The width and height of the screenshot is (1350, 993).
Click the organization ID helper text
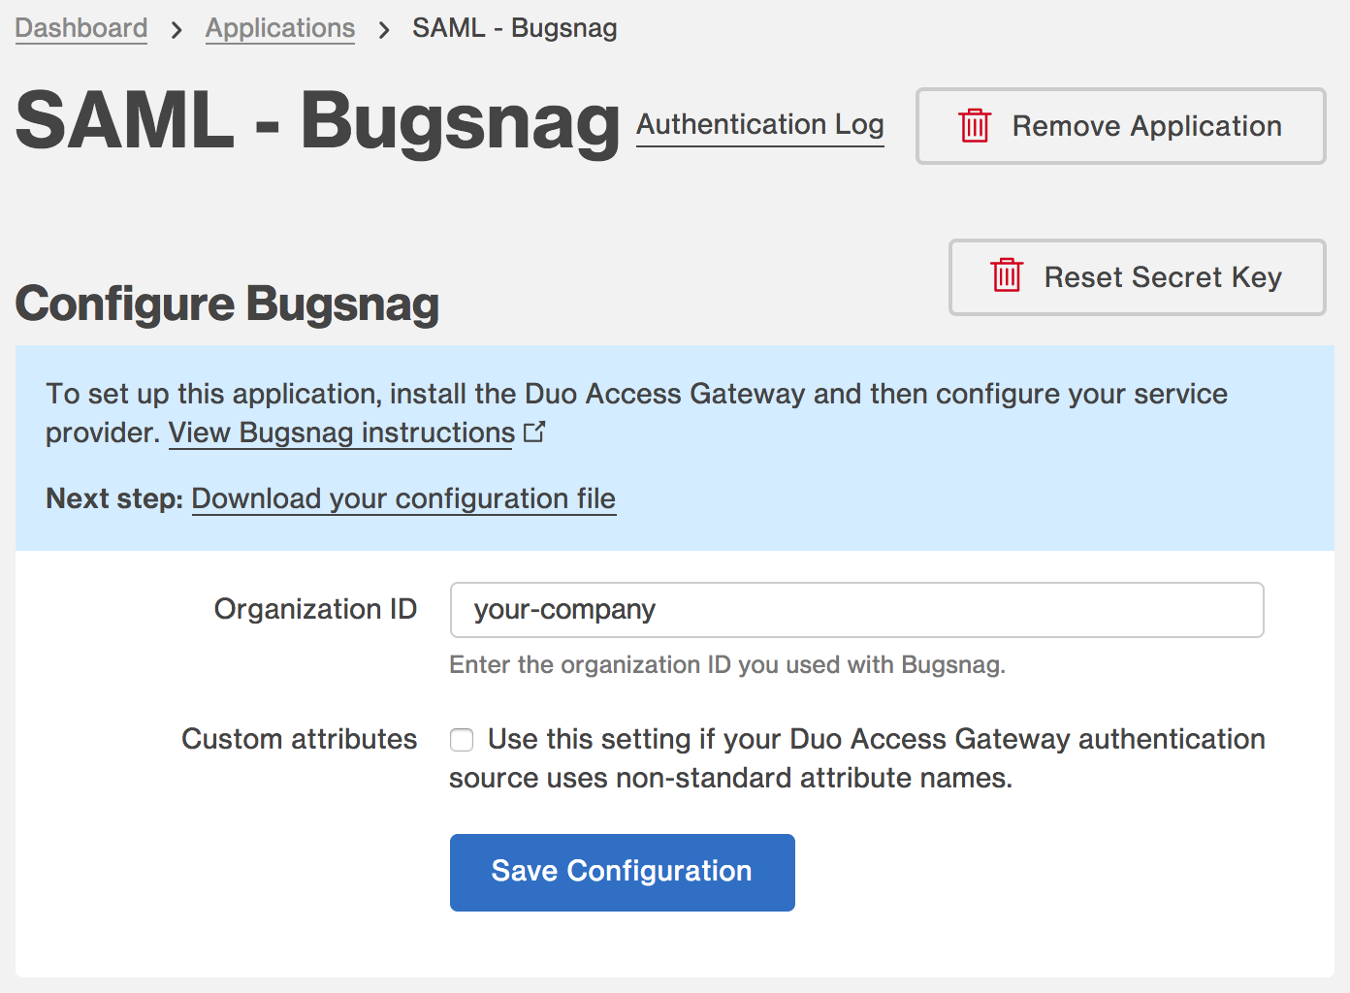pos(726,665)
